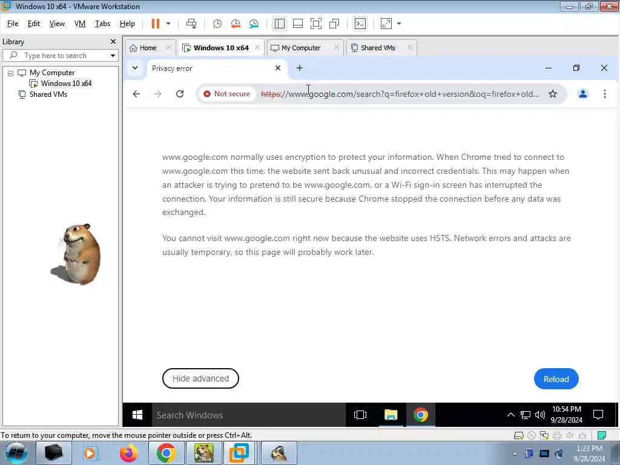Open the View menu
Viewport: 620px width, 465px height.
[x=57, y=24]
